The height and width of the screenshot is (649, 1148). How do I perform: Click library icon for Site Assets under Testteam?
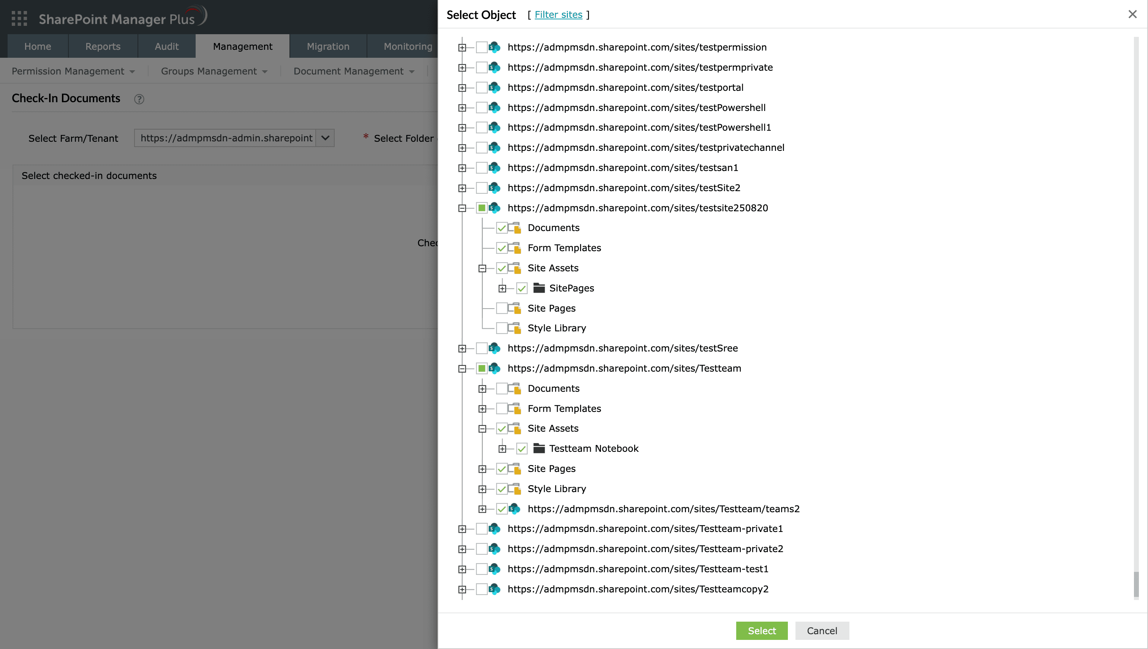point(515,428)
